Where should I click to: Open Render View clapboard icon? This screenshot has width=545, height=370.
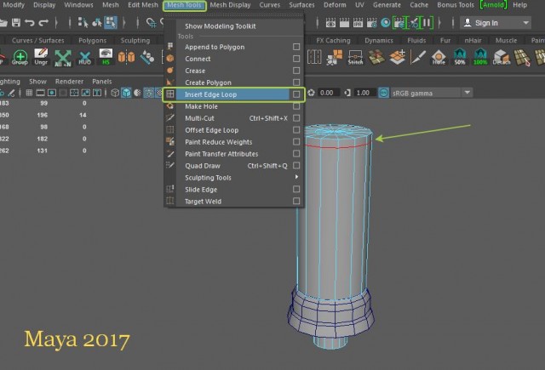pyautogui.click(x=330, y=23)
